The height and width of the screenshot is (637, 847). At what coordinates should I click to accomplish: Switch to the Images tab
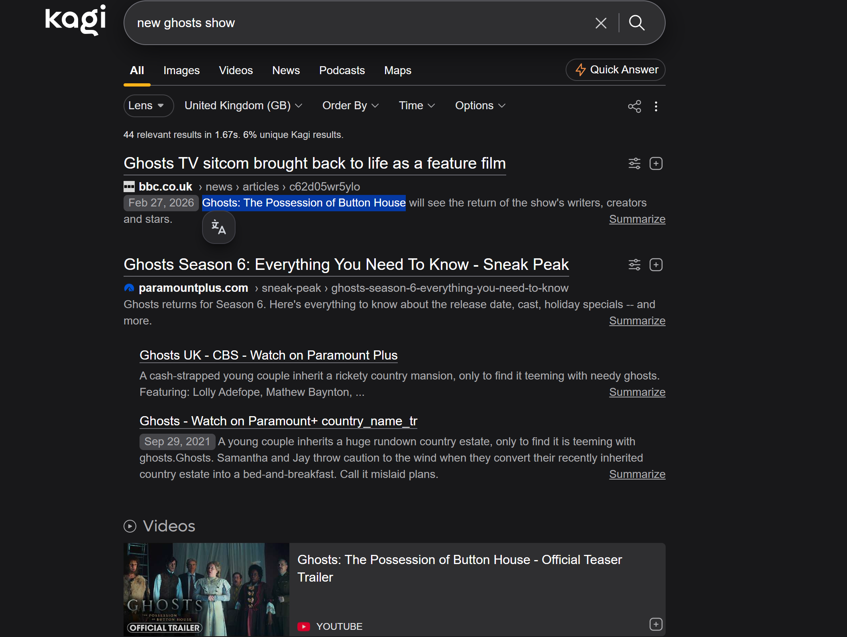pos(181,71)
